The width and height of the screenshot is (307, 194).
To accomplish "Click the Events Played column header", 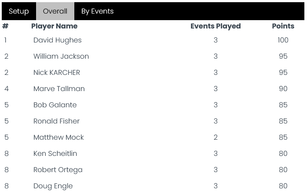I will pos(216,26).
